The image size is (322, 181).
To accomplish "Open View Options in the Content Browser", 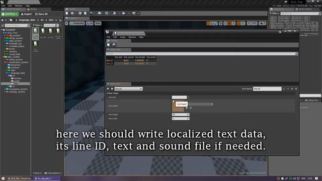I will 53,173.
